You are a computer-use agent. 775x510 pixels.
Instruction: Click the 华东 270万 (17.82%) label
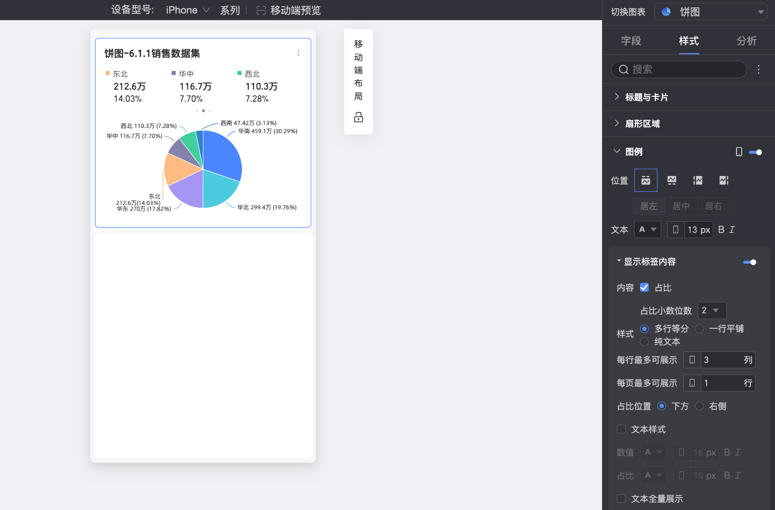click(x=144, y=209)
